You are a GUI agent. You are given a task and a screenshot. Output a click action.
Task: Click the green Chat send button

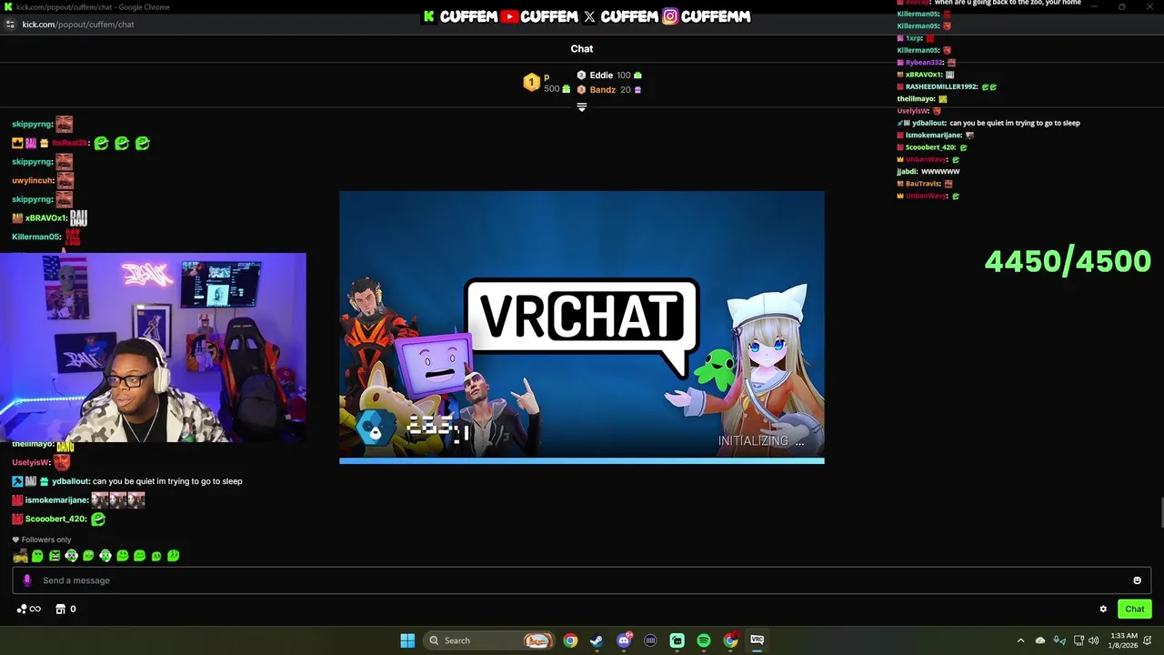coord(1135,610)
